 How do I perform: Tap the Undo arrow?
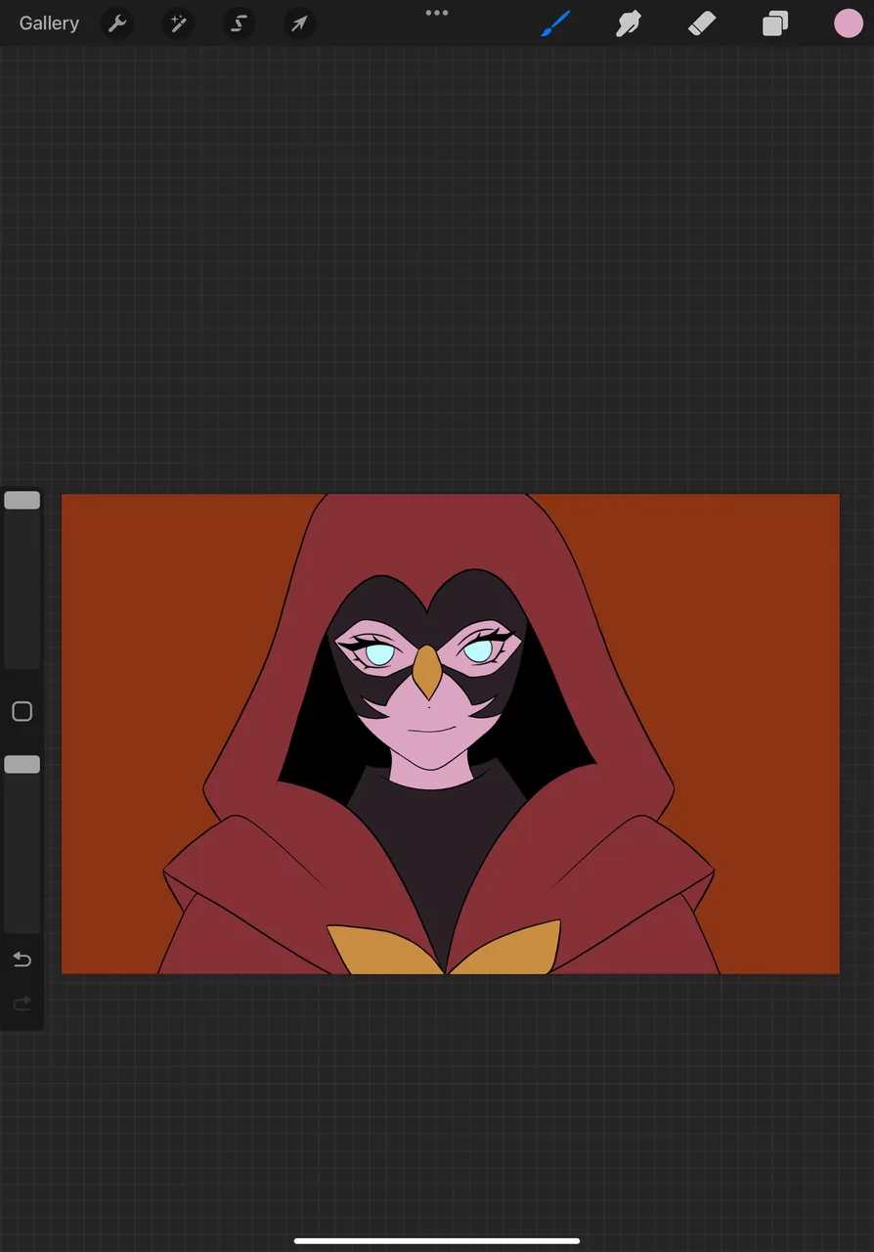(22, 960)
